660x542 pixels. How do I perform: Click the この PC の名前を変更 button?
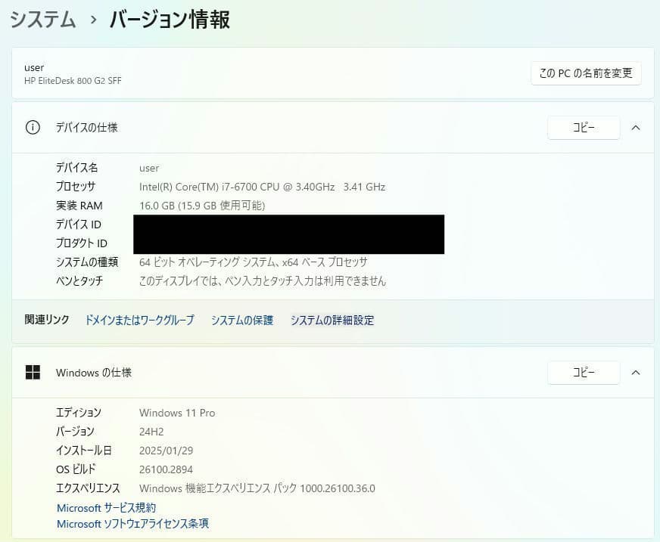(x=586, y=73)
